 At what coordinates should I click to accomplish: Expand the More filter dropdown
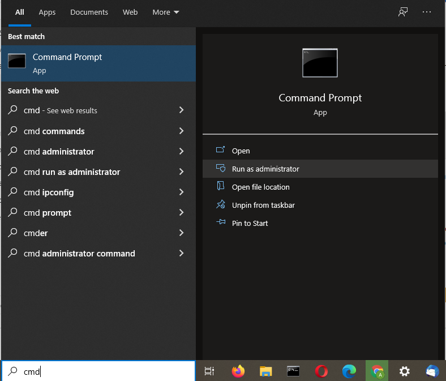click(165, 12)
